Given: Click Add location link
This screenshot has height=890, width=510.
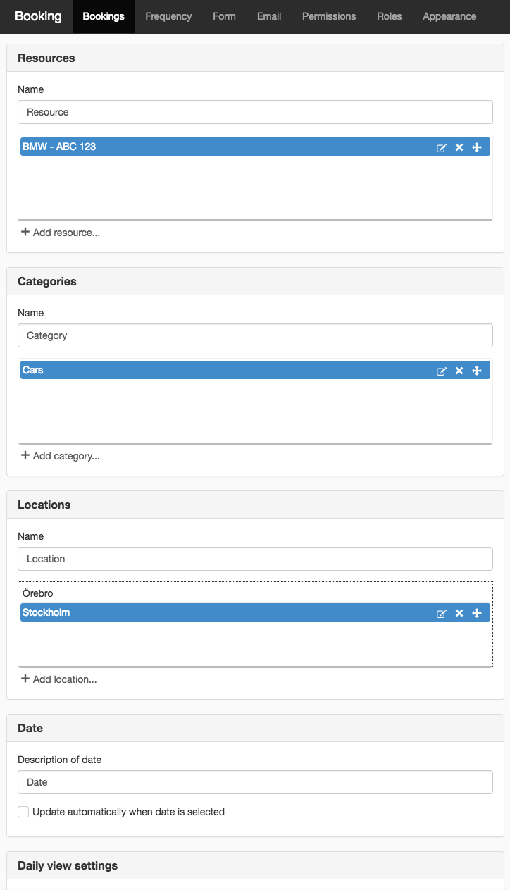Looking at the screenshot, I should 59,679.
